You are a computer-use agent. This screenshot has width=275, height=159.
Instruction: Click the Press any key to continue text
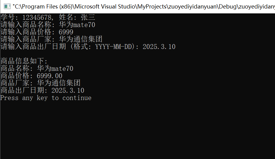[x=46, y=98]
